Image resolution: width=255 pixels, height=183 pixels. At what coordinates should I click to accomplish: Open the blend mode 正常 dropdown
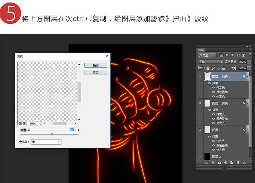210,61
